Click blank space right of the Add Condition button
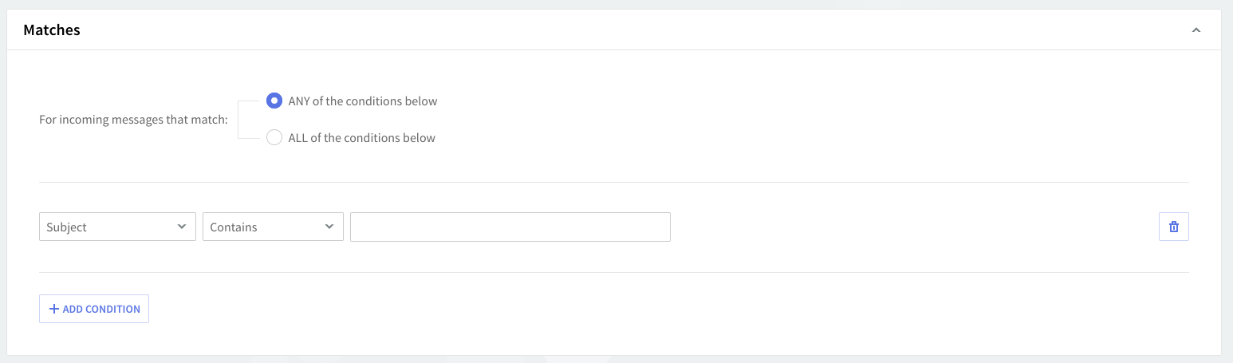 558,309
